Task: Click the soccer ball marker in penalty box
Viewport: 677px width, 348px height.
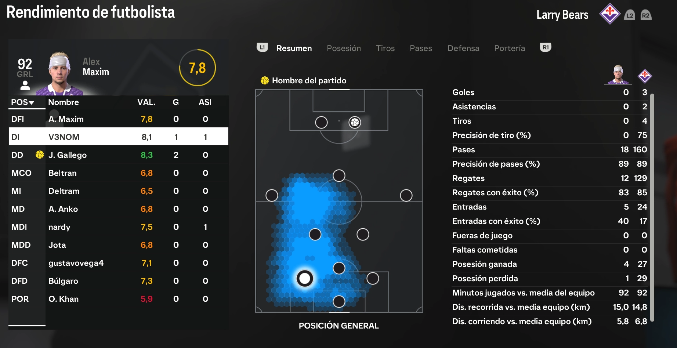Action: [x=355, y=122]
